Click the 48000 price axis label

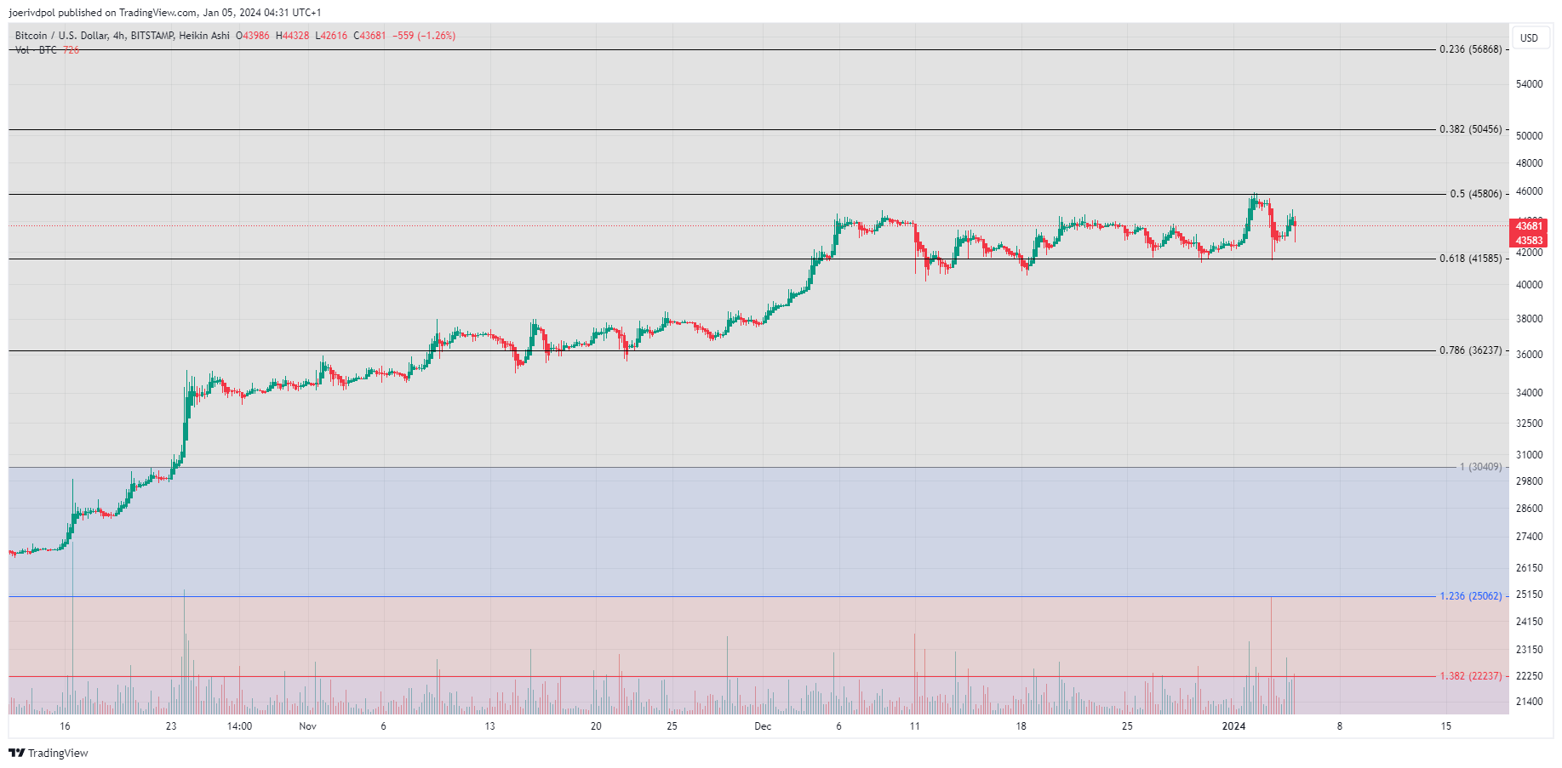click(x=1529, y=163)
